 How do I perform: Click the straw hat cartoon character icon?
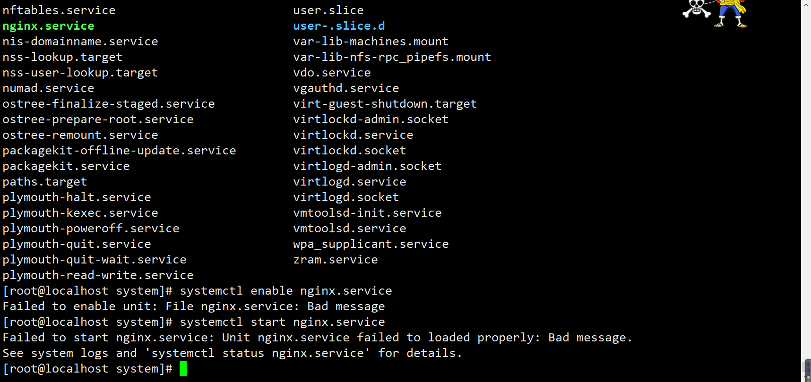click(x=731, y=14)
